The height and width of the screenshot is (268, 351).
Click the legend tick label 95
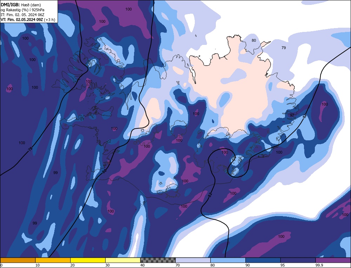coord(283,265)
